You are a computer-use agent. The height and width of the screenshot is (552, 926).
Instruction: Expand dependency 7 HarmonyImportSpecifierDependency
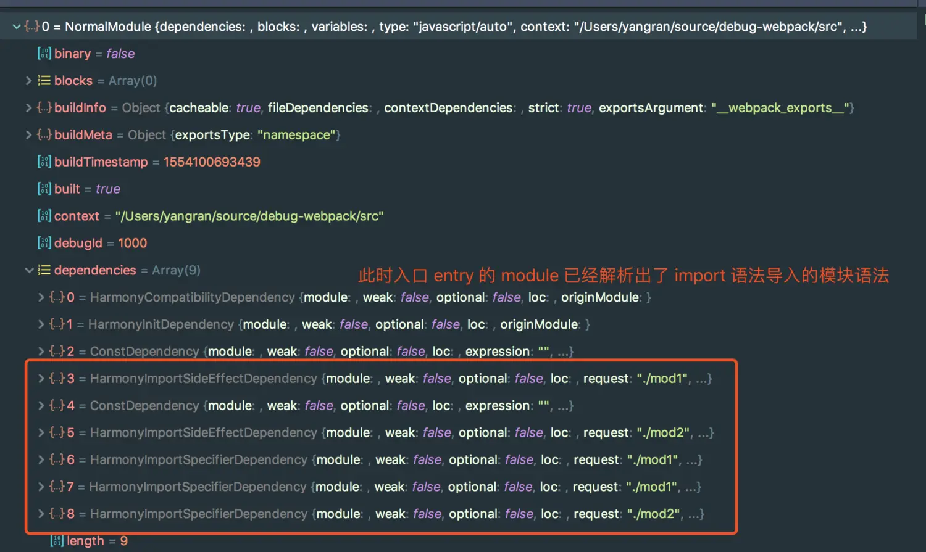(41, 487)
